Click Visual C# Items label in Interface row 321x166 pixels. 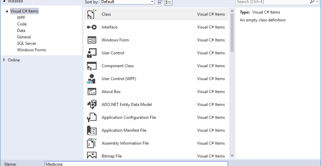pos(211,27)
